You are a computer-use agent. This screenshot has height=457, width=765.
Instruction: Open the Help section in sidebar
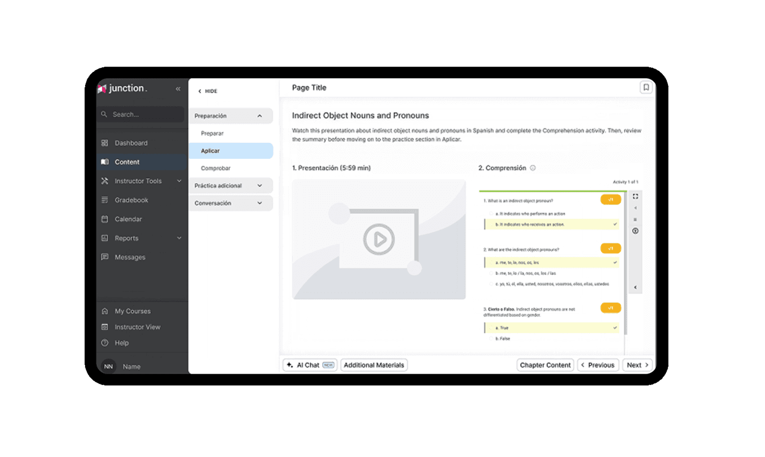pos(122,343)
